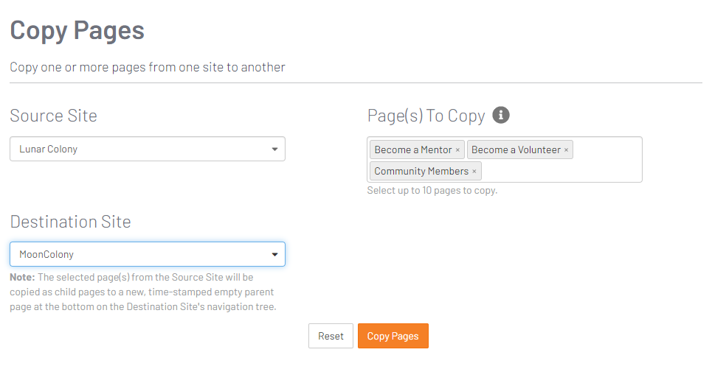712x369 pixels.
Task: Select the Become a Mentor chip label
Action: point(412,150)
